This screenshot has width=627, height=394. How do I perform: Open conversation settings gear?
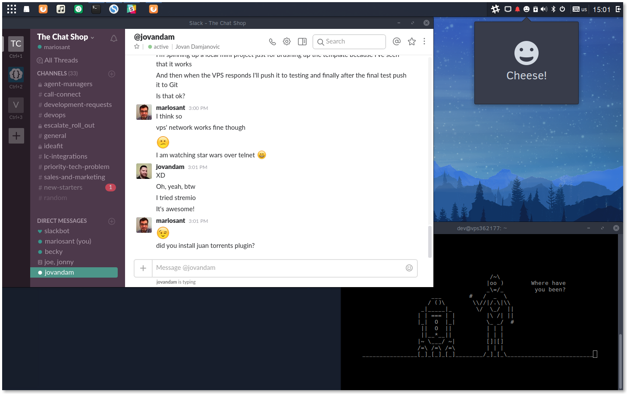coord(287,41)
